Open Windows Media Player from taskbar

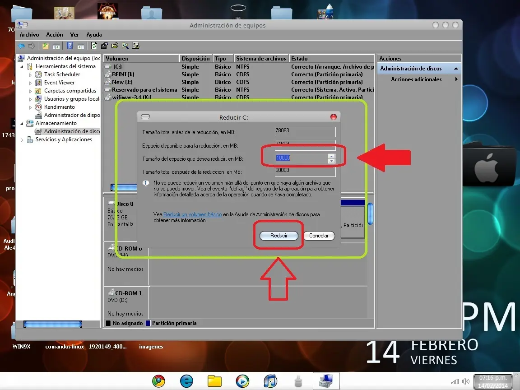[x=242, y=381]
